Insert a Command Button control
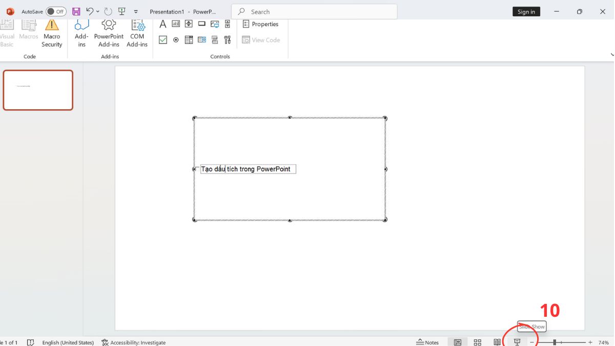The image size is (615, 346). [202, 24]
